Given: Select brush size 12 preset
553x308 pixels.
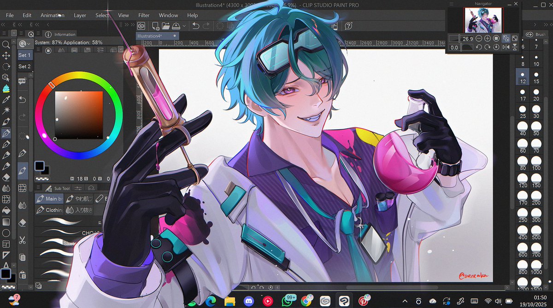Looking at the screenshot, I should tap(522, 77).
